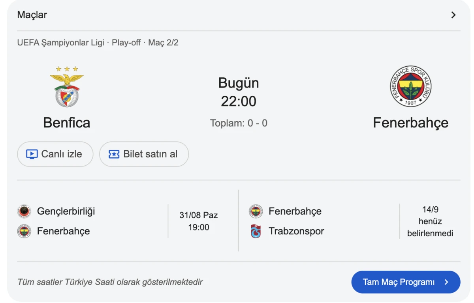Click the Trabzonspor team logo

pos(256,231)
